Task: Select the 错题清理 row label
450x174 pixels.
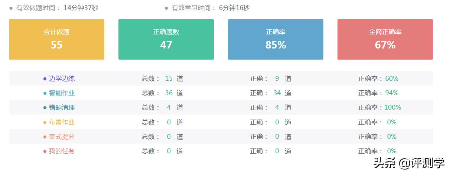Action: point(62,107)
